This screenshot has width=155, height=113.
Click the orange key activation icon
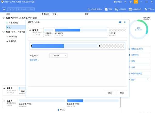(136, 2)
